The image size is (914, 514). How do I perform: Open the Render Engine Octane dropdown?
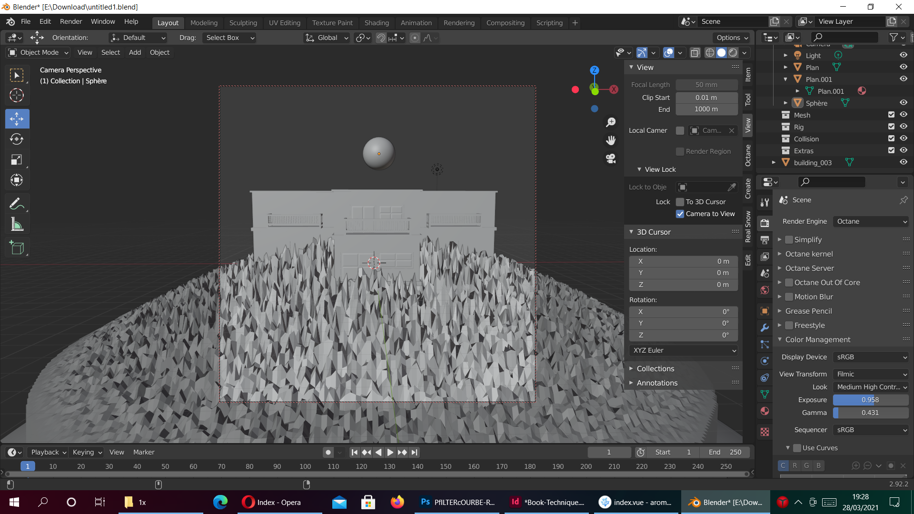(x=871, y=221)
